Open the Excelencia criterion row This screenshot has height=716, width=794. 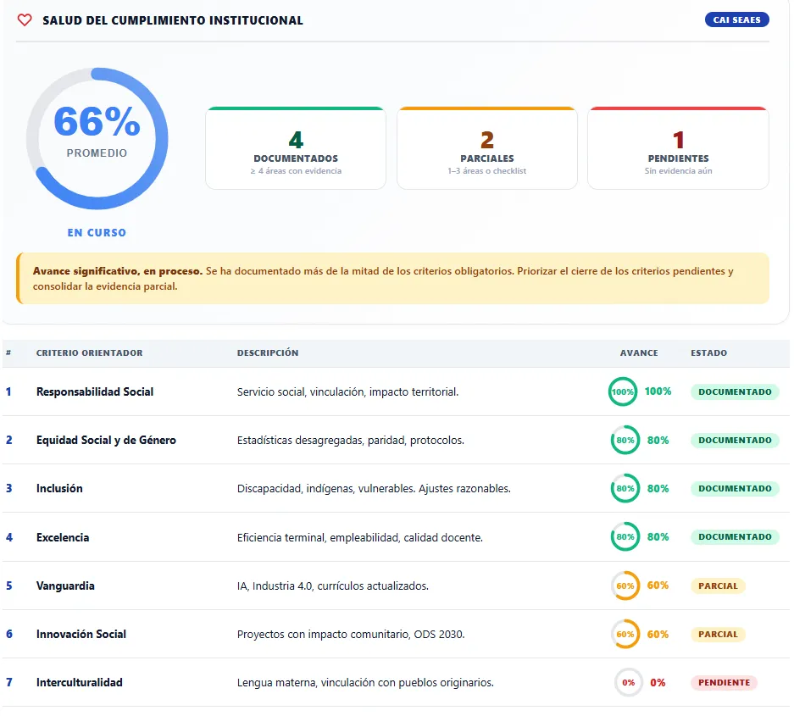pos(396,536)
